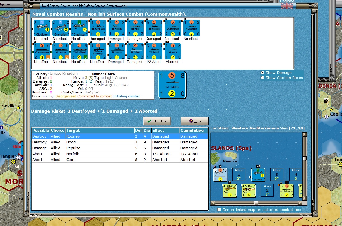Select the Cairo row in the damage table
The height and width of the screenshot is (226, 342).
[120, 160]
